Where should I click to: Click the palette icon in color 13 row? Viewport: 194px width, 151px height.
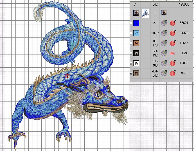tap(164, 53)
